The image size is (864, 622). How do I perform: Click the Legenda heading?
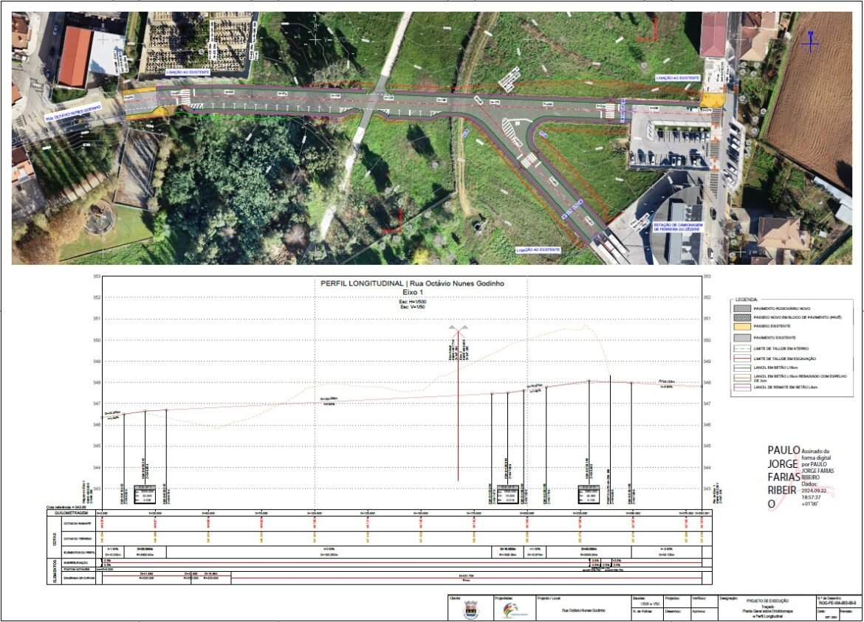pos(746,300)
